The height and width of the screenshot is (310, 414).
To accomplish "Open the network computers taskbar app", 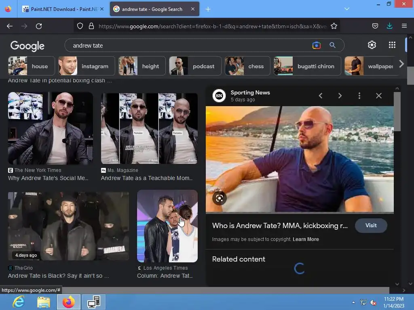I will pos(94,302).
